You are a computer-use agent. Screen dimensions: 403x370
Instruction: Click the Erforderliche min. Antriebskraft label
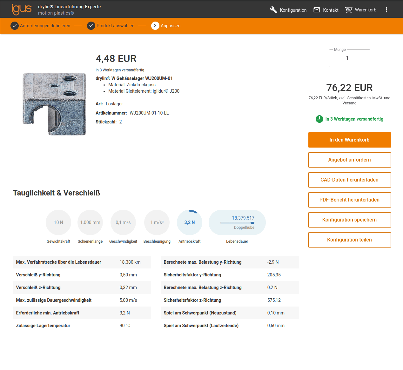[x=48, y=313]
